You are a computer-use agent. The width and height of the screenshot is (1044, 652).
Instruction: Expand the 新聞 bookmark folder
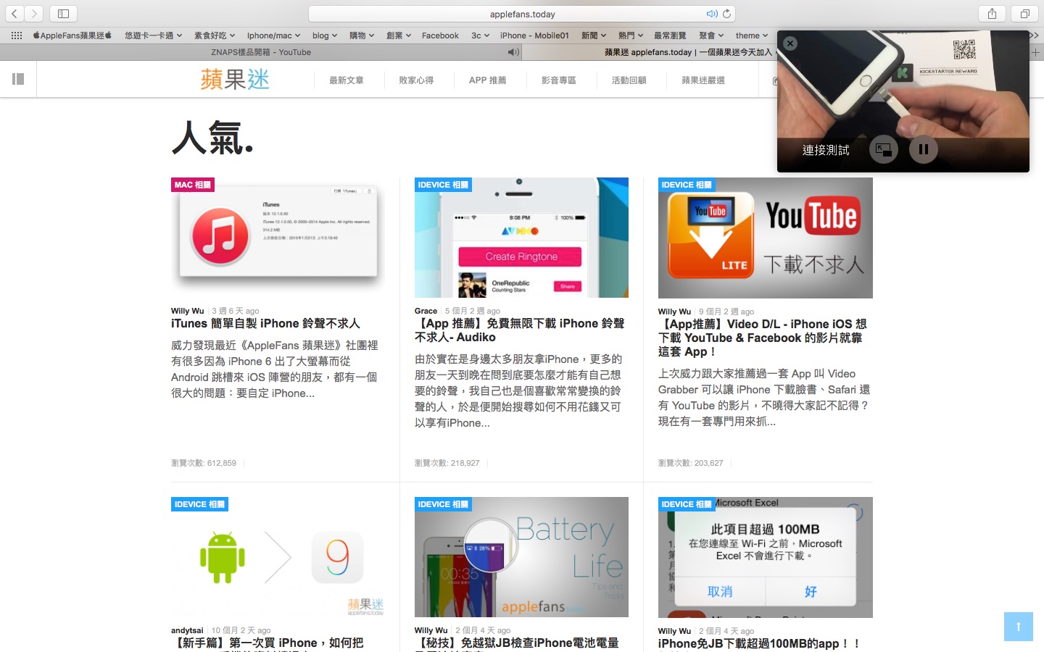point(594,35)
